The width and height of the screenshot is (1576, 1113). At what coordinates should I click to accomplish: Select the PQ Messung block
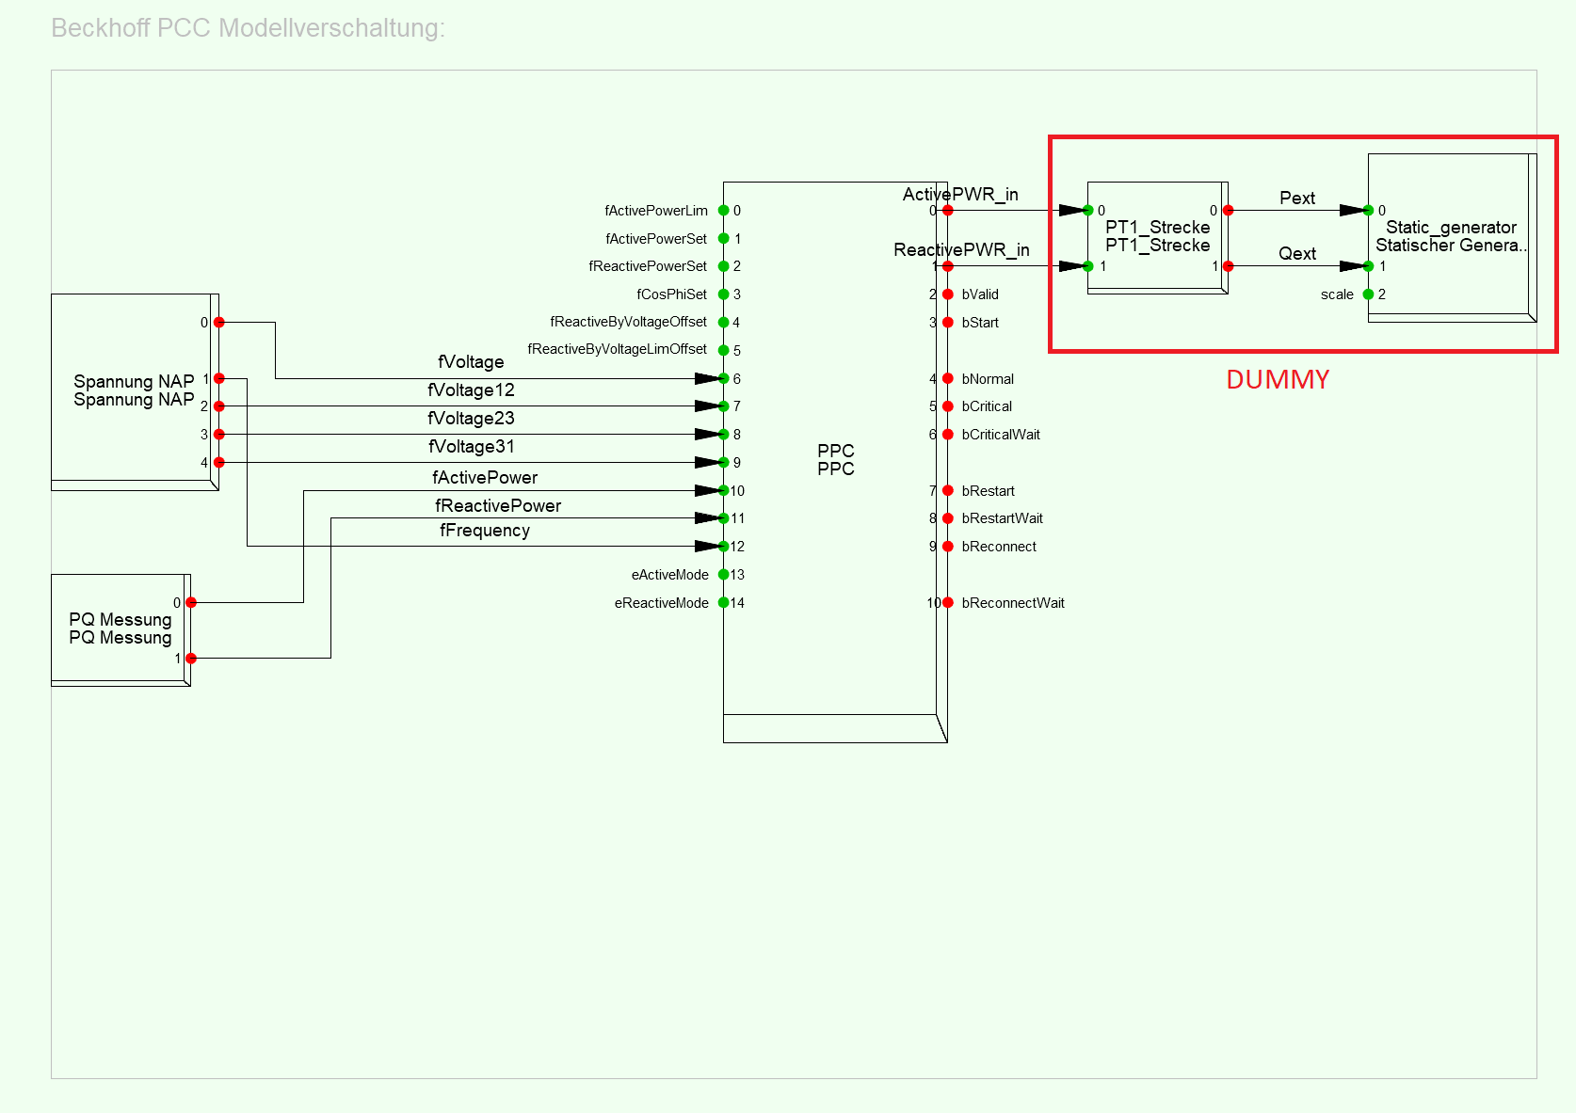pyautogui.click(x=120, y=628)
